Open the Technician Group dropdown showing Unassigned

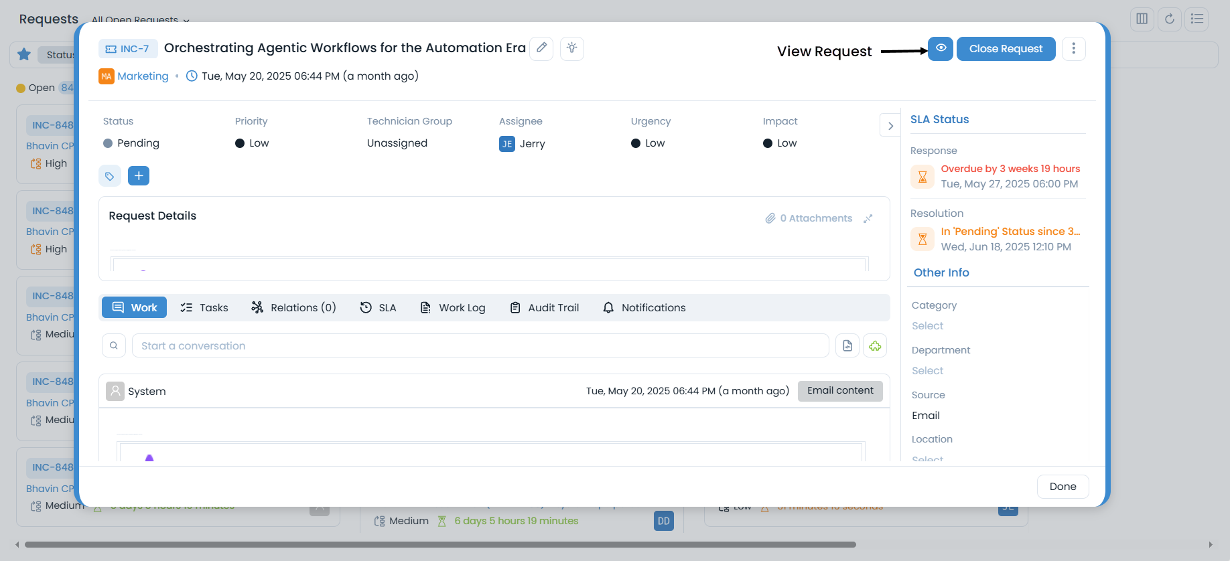tap(397, 143)
